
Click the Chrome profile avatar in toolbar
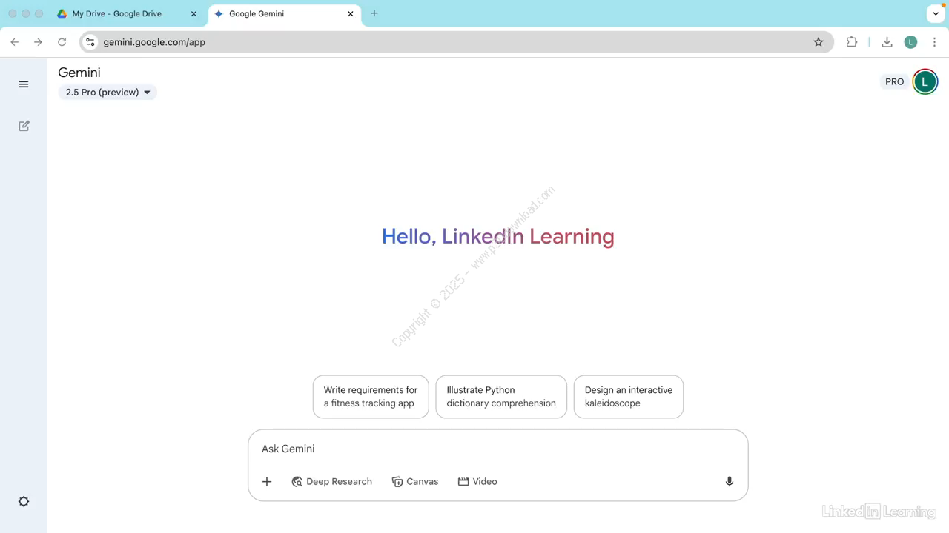(x=911, y=42)
